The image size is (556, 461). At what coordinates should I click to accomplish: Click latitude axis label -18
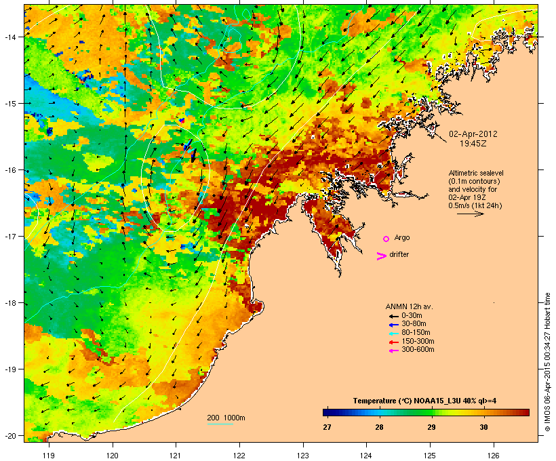coord(9,303)
